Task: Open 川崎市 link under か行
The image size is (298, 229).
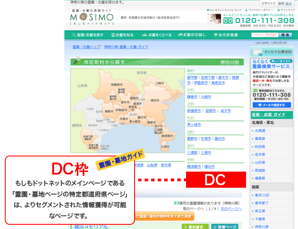Action: (x=206, y=97)
